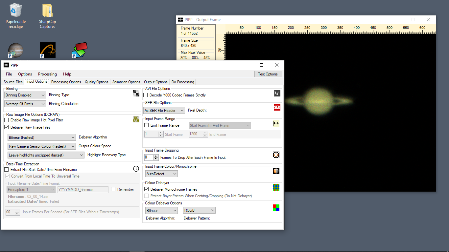Open the As SER File Header dropdown
Image resolution: width=449 pixels, height=252 pixels.
point(164,111)
